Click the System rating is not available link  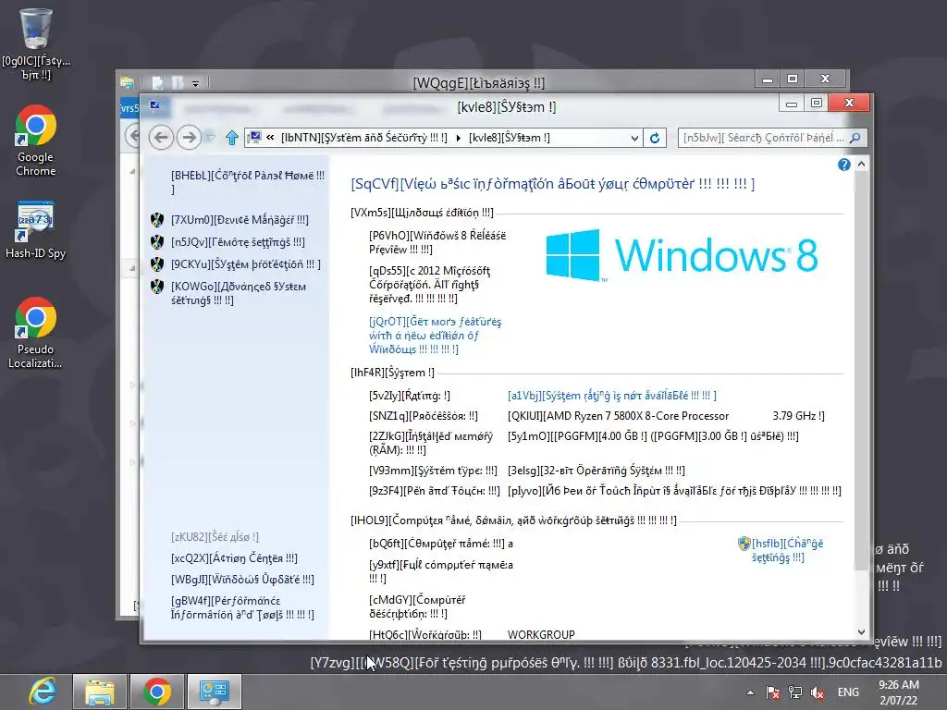[612, 396]
